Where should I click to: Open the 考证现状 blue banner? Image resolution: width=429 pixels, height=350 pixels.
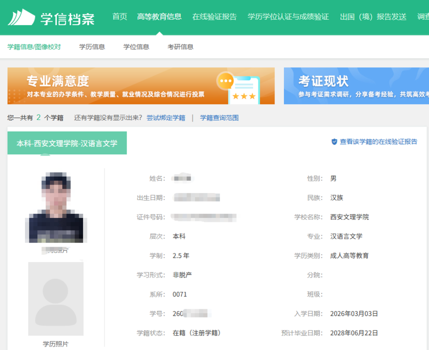[x=356, y=86]
